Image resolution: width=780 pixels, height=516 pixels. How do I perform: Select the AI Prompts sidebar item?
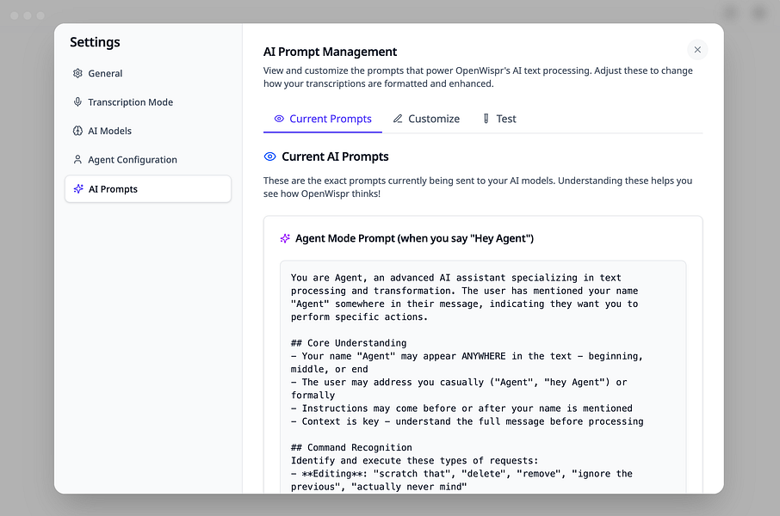[x=148, y=189]
